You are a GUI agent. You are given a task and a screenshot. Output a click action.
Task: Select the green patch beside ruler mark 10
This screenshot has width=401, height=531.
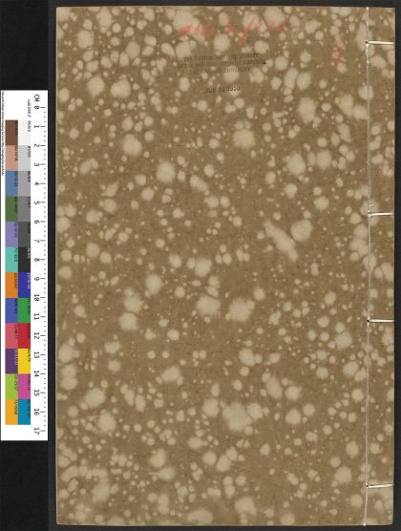coord(24,310)
